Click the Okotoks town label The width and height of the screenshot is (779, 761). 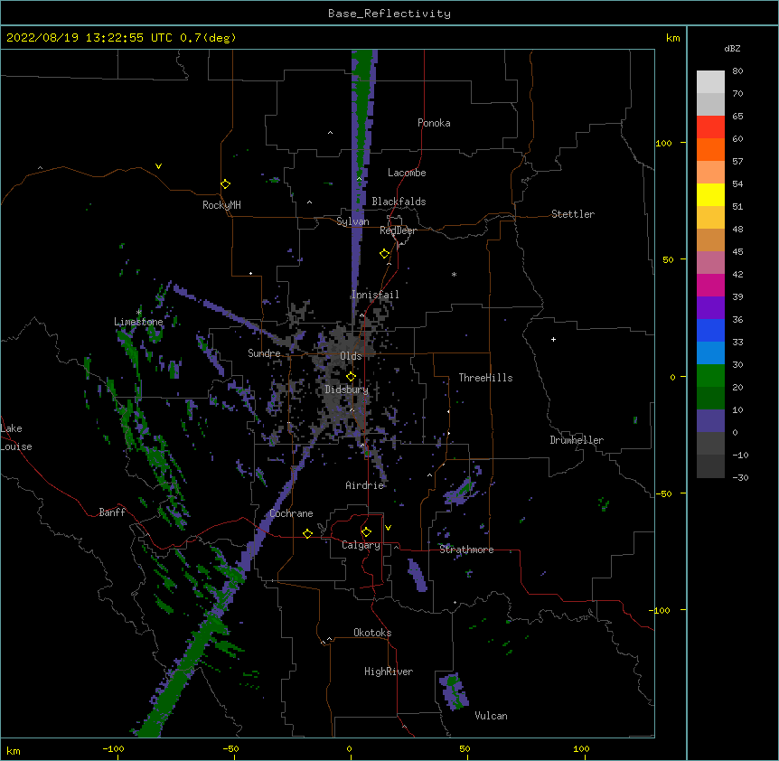[x=372, y=633]
